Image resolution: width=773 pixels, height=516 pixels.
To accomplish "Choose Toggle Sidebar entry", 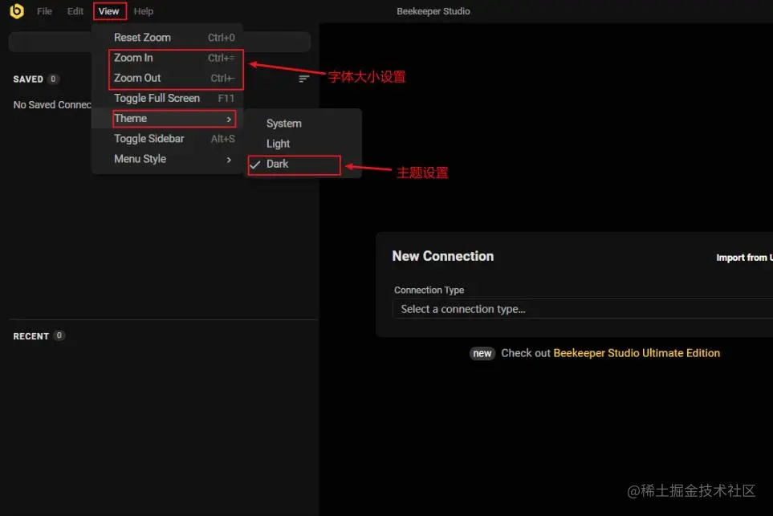I will [167, 139].
